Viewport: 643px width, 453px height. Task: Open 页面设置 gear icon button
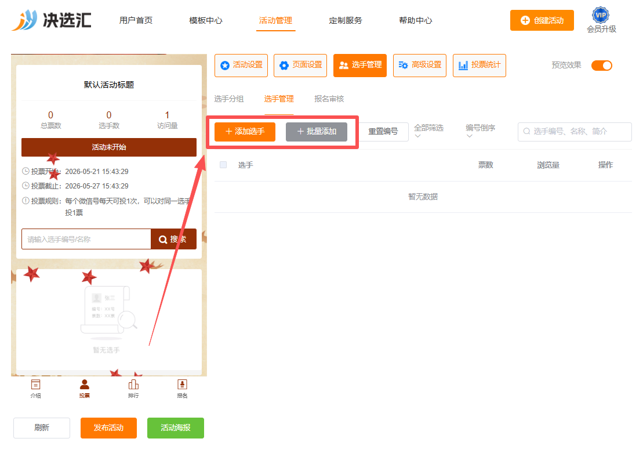click(x=300, y=65)
